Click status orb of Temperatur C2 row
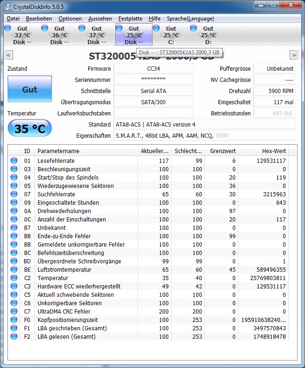 click(x=14, y=278)
